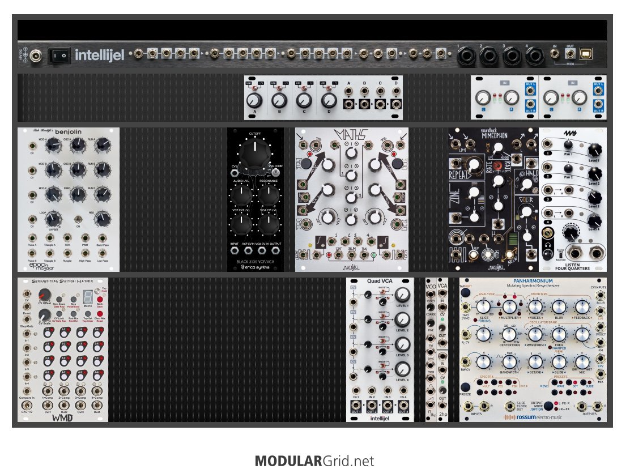Flip the Black 3109 VOL COMP switch
Image resolution: width=630 pixels, height=473 pixels.
pos(276,172)
